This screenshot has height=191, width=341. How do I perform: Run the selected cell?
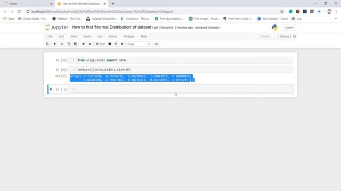(x=101, y=44)
